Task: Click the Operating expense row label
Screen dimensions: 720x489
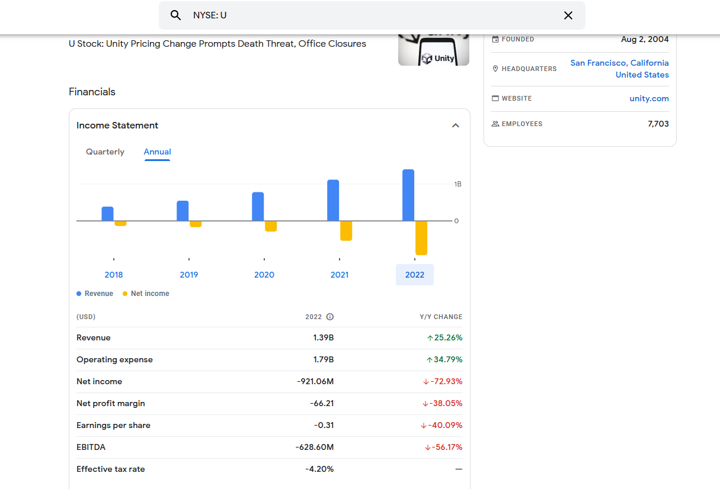Action: tap(114, 360)
